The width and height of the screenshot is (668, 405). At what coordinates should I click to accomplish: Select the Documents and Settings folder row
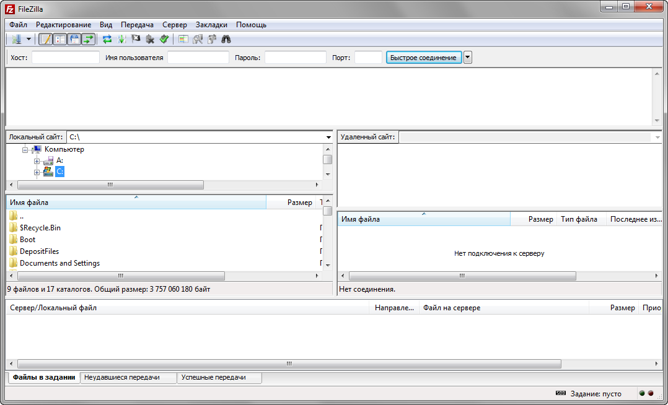pyautogui.click(x=165, y=263)
